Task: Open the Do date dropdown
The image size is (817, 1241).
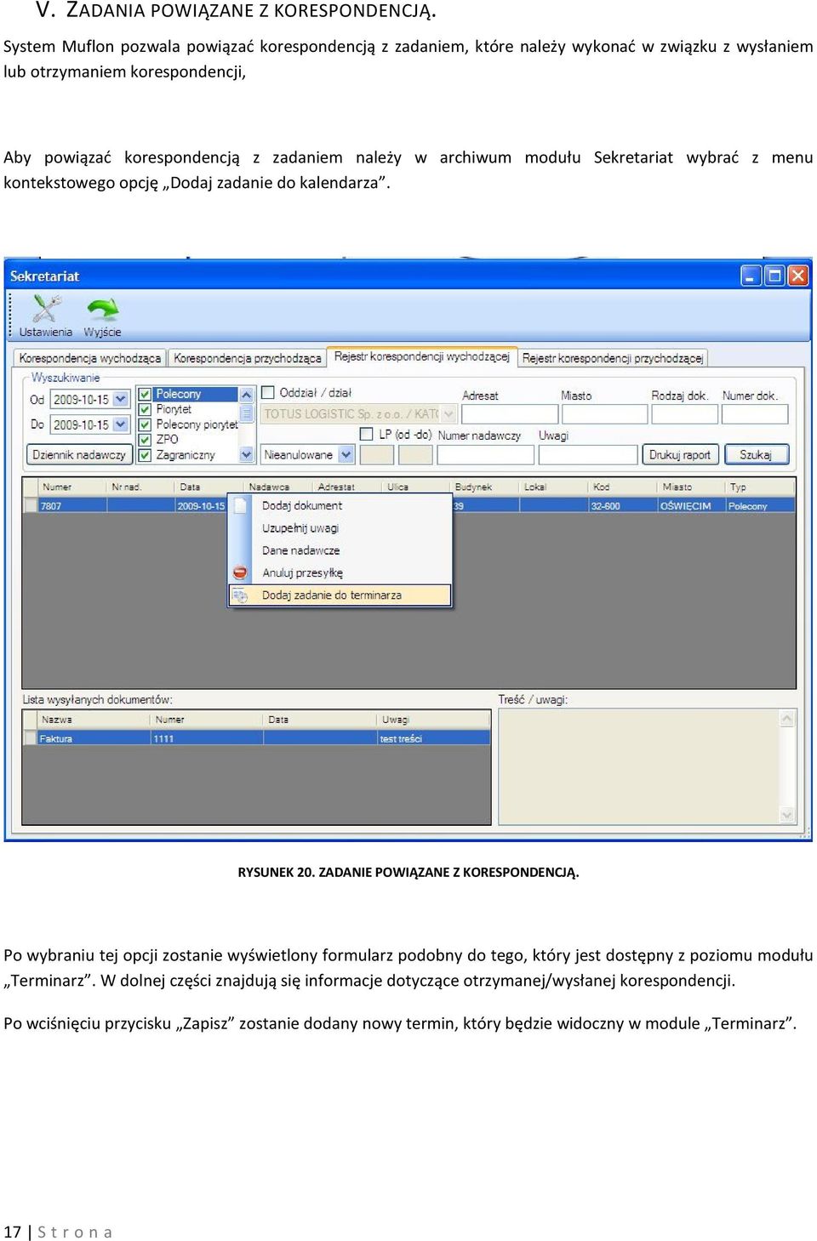Action: pos(121,424)
